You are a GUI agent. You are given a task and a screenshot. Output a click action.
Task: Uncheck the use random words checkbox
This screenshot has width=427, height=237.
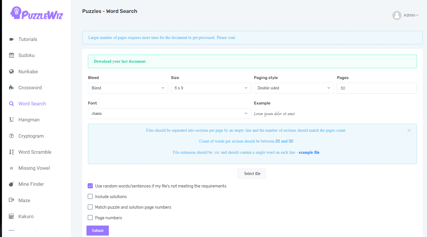(x=90, y=186)
